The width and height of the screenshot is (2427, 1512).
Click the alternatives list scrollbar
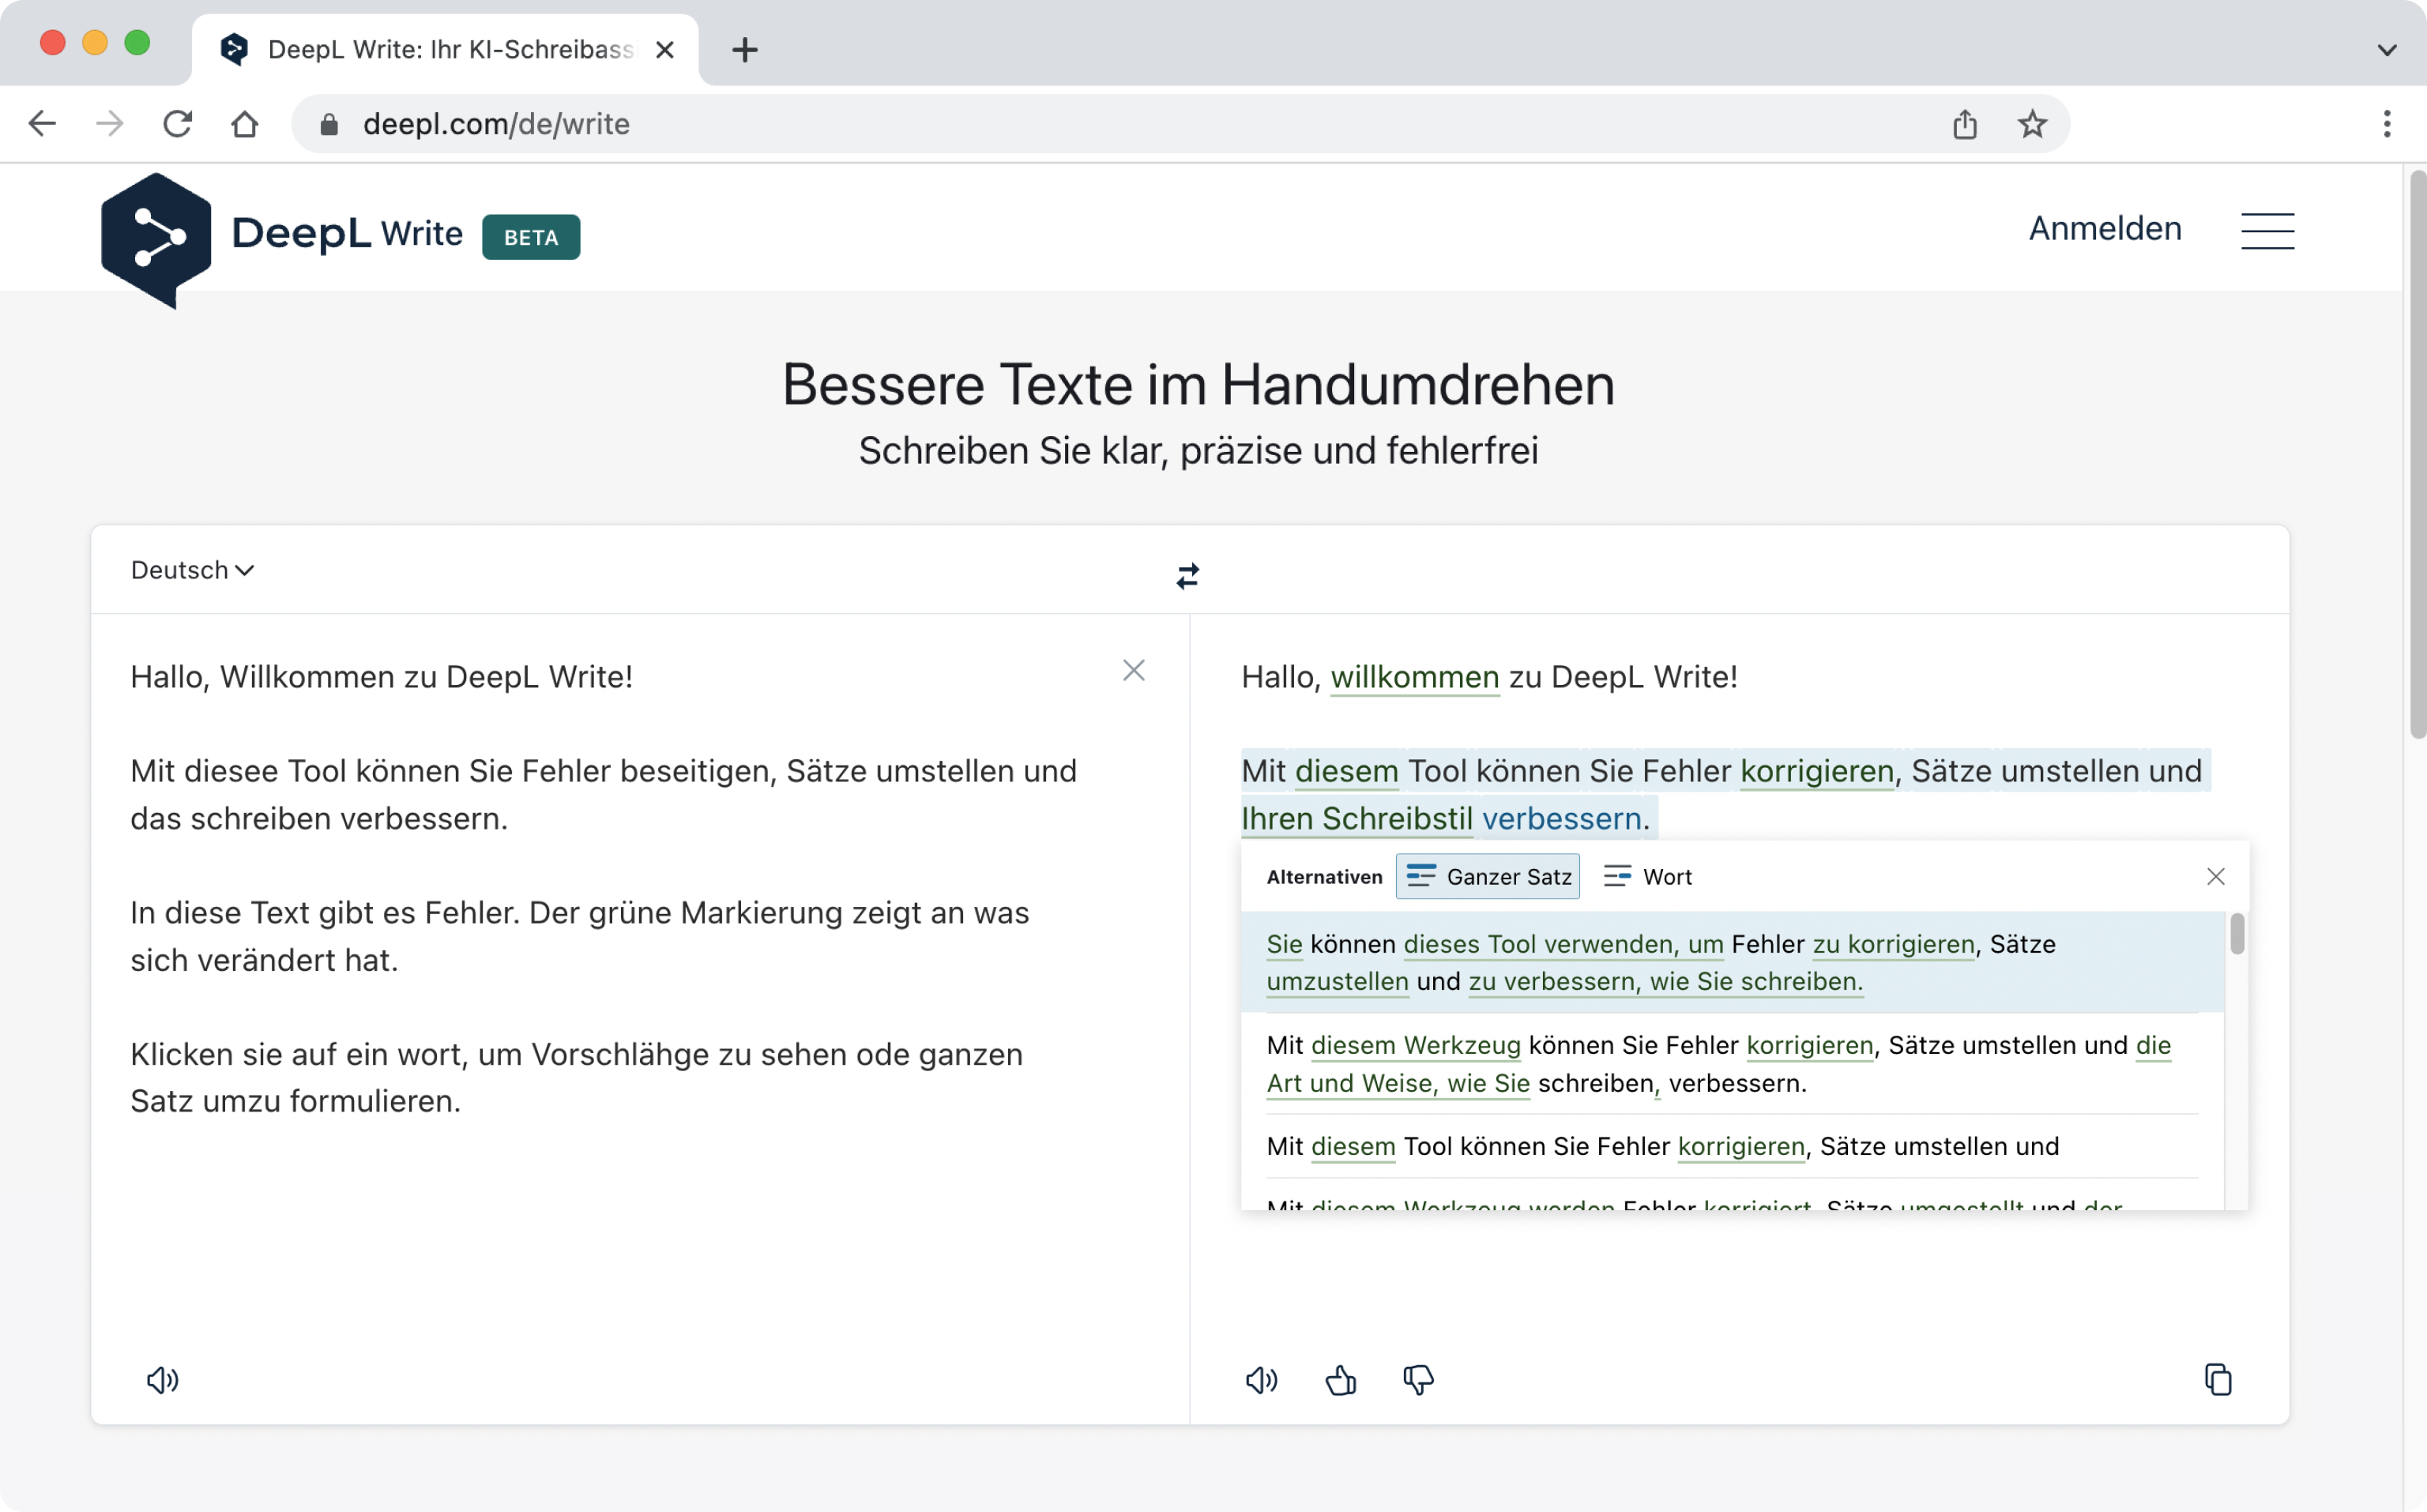click(x=2236, y=934)
